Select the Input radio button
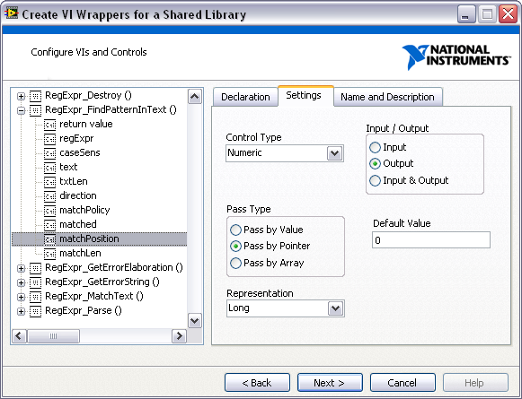Image resolution: width=522 pixels, height=399 pixels. pos(375,147)
